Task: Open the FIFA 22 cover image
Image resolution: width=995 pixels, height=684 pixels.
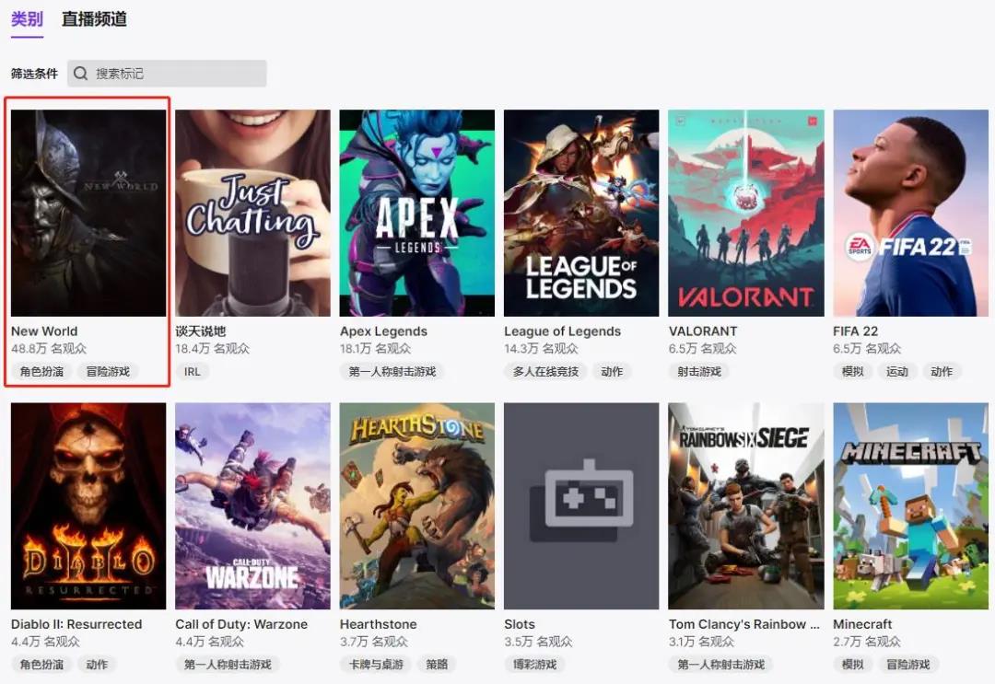Action: [910, 213]
